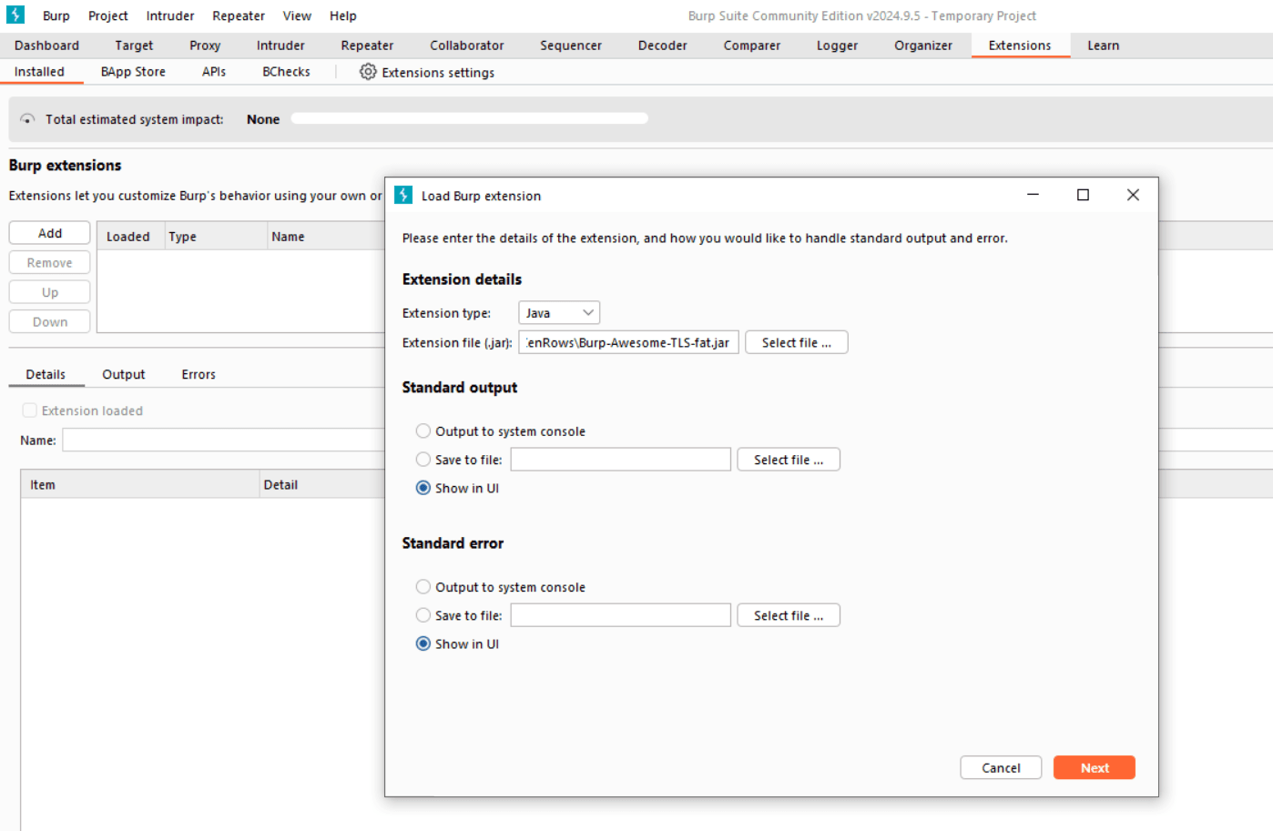This screenshot has height=831, width=1273.
Task: Show the Details tab of extension
Action: (x=46, y=374)
